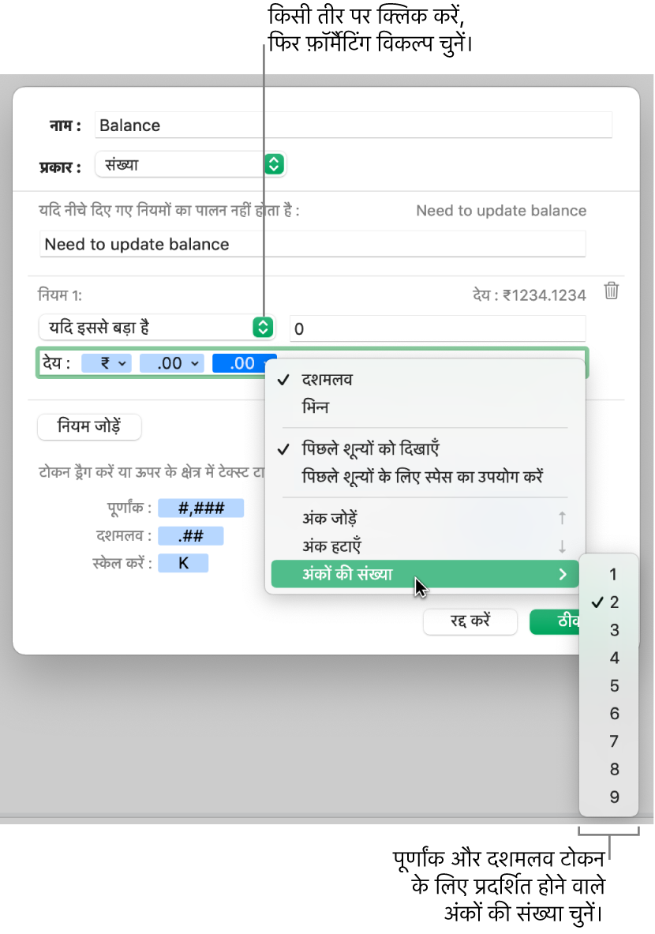Select 6 in the digits submenu
The width and height of the screenshot is (655, 934).
608,714
